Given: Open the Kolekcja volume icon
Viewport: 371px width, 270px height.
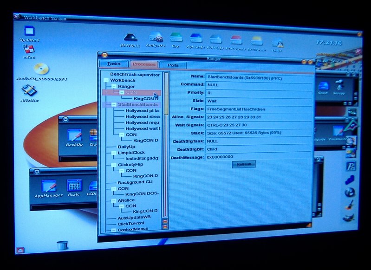Looking at the screenshot, I should [215, 42].
